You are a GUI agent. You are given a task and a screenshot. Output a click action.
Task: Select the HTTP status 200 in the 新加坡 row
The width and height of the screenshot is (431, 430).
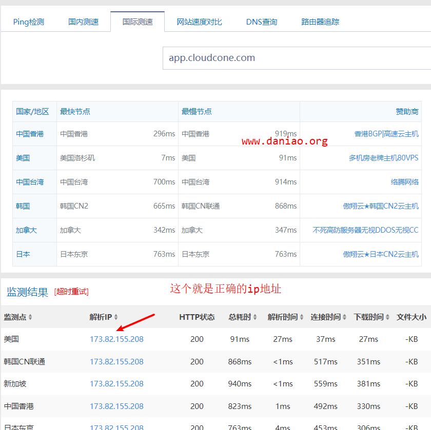[x=197, y=383]
